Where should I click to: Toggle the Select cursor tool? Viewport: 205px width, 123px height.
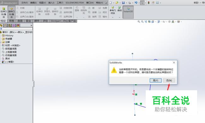(142, 3)
